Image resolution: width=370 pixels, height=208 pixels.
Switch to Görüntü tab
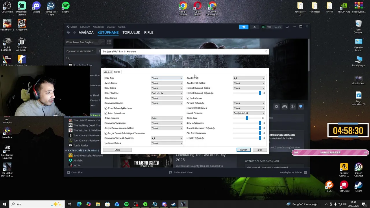point(108,72)
